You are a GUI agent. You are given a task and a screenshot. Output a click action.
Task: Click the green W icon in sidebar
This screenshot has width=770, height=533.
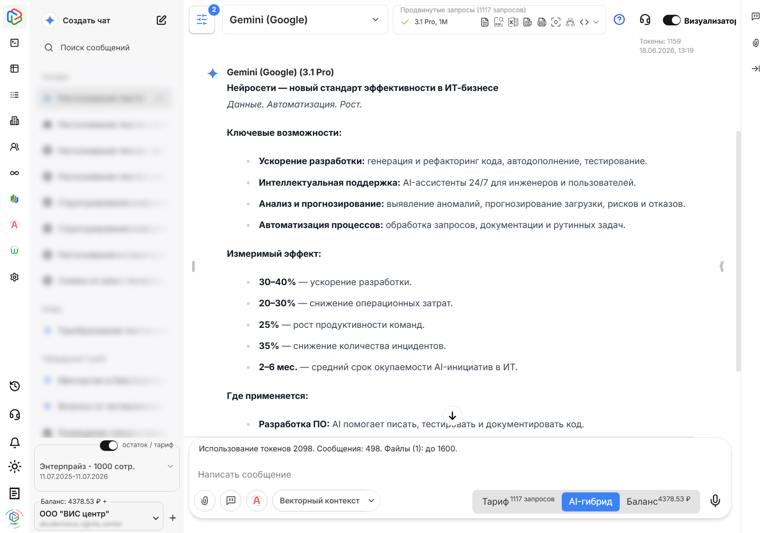[14, 251]
